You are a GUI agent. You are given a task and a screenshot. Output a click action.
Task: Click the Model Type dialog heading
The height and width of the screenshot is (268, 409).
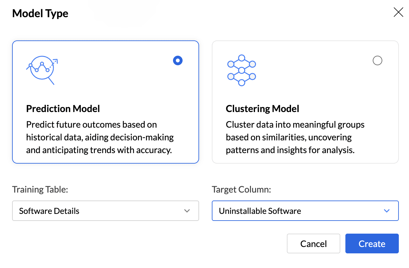coord(40,14)
